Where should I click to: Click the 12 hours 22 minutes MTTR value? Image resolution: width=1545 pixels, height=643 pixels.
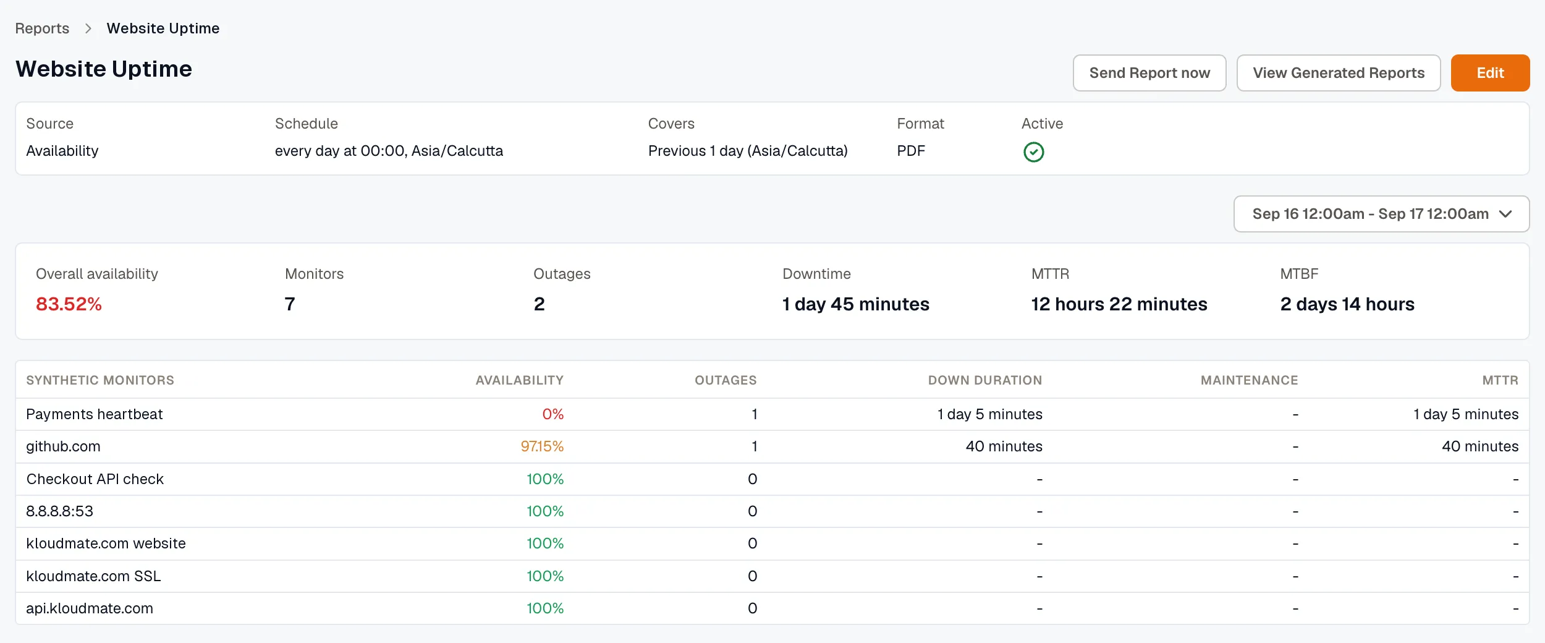tap(1119, 304)
